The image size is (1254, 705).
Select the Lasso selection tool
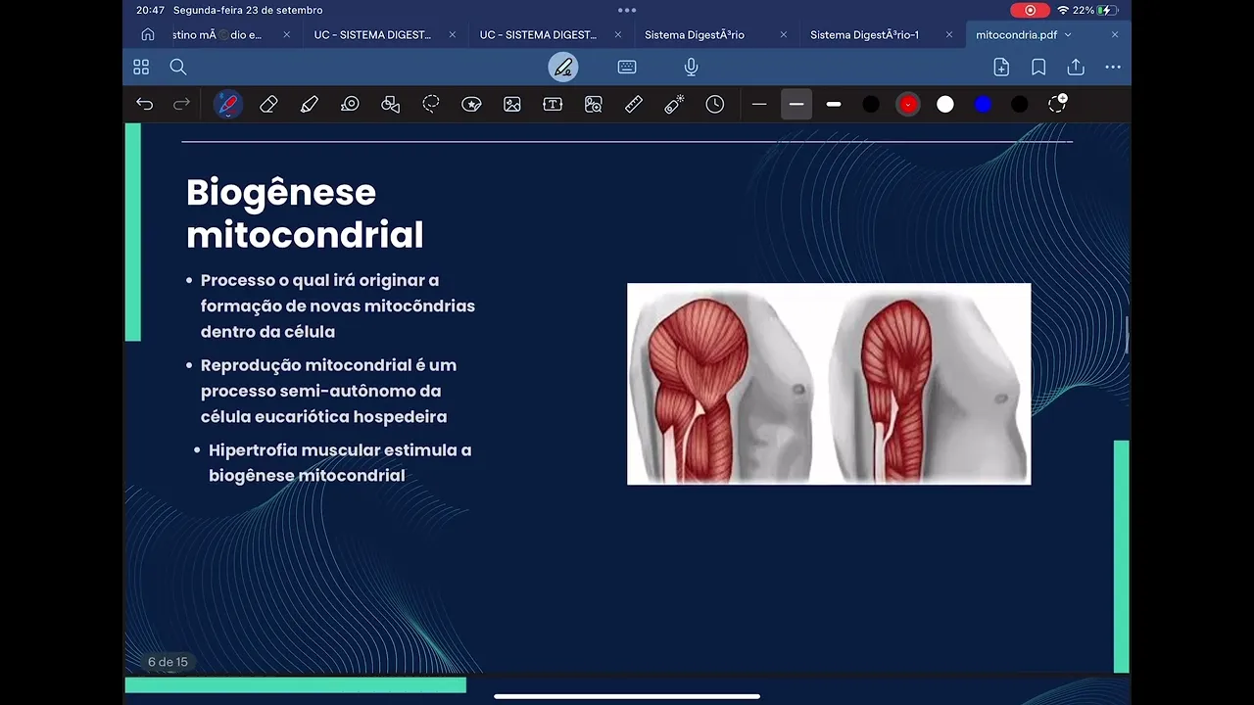(x=431, y=104)
